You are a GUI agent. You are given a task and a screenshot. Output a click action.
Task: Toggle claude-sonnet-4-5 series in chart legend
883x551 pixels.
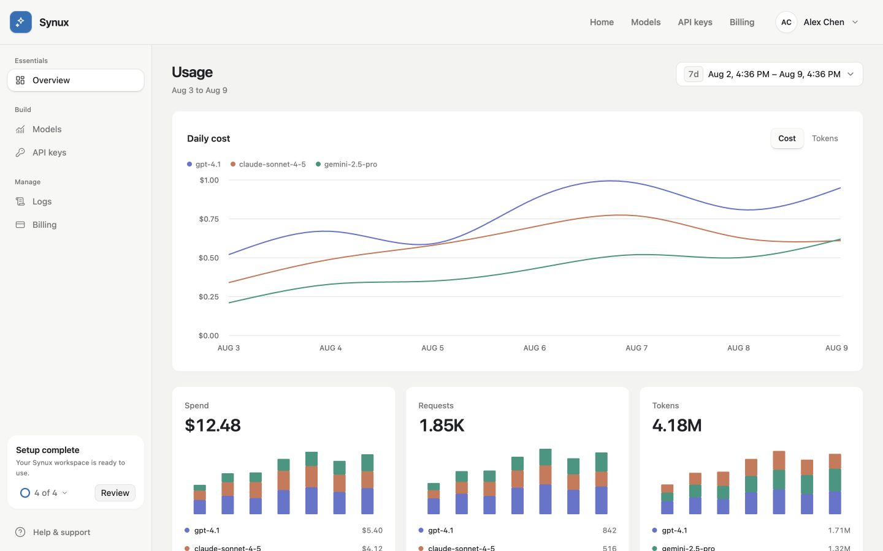[268, 164]
